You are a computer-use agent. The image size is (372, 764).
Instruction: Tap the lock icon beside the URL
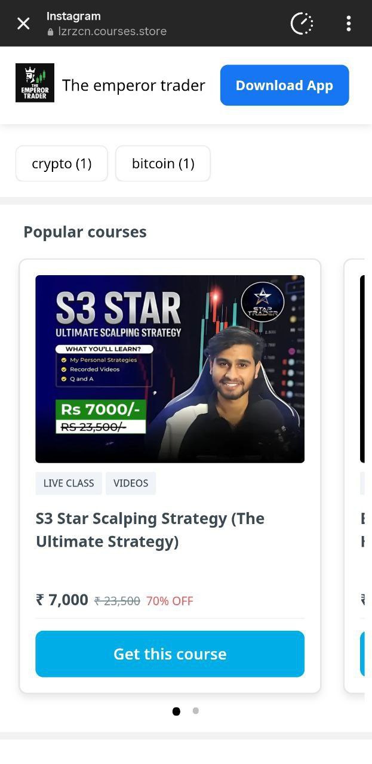(50, 32)
